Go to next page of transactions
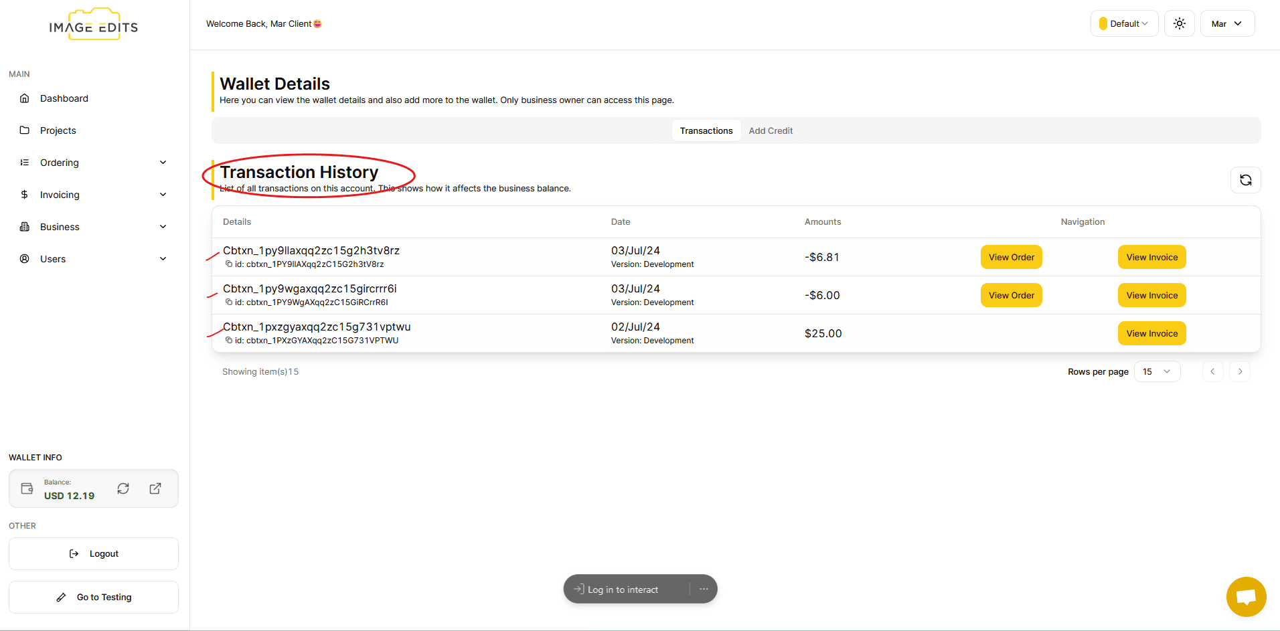Screen dimensions: 1280x631 tap(1240, 371)
